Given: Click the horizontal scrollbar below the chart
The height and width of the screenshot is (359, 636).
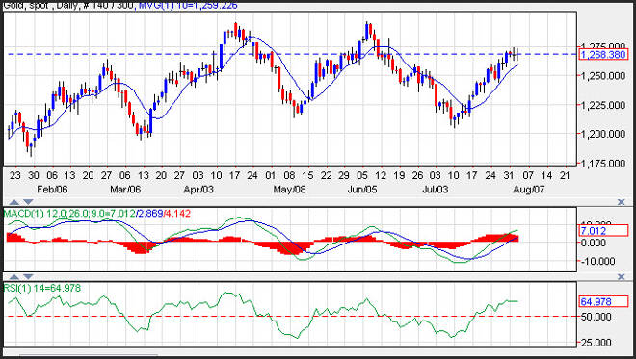Looking at the screenshot, I should [x=89, y=356].
